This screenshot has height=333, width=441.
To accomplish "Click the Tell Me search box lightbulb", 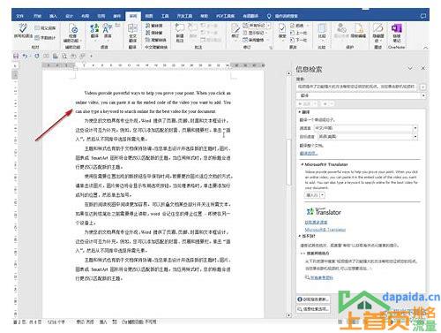I will (269, 16).
